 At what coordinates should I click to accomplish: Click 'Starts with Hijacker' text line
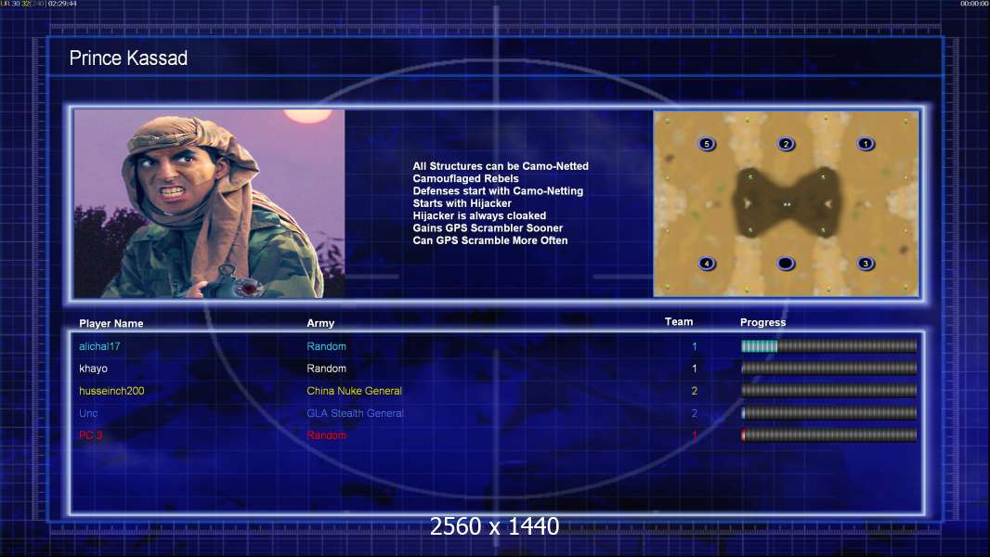point(462,203)
